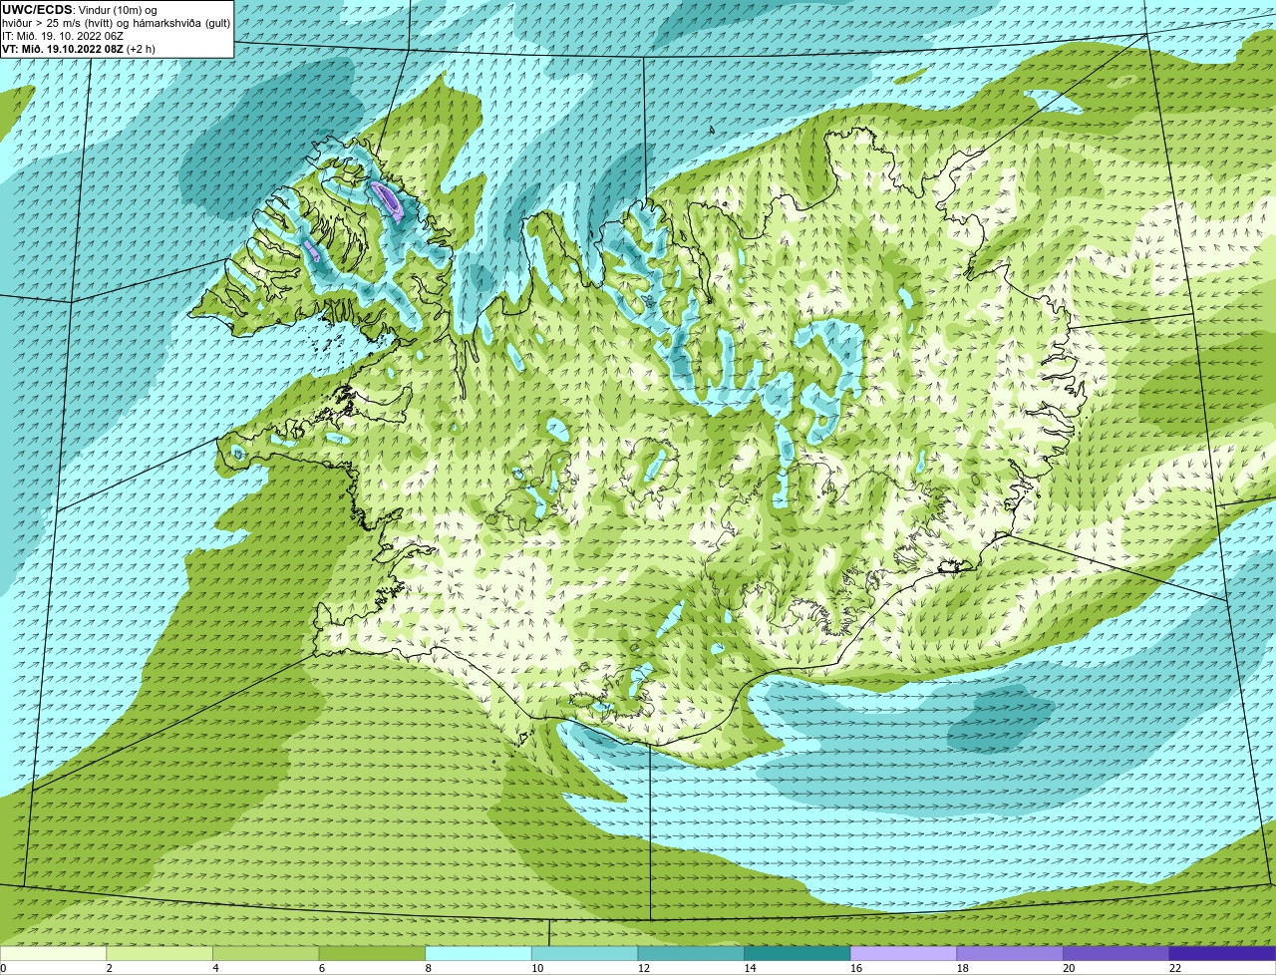Select the 'UWC/ECDS: Vindur (10m) og' title line
The width and height of the screenshot is (1276, 975).
click(x=80, y=10)
